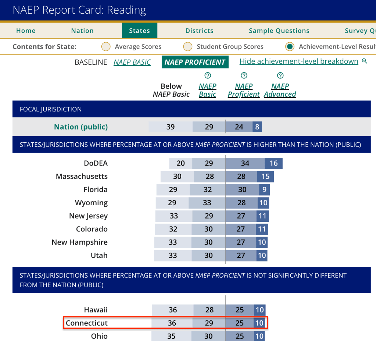Click help icon above NAEP Advanced column
Image resolution: width=376 pixels, height=341 pixels.
tap(280, 75)
